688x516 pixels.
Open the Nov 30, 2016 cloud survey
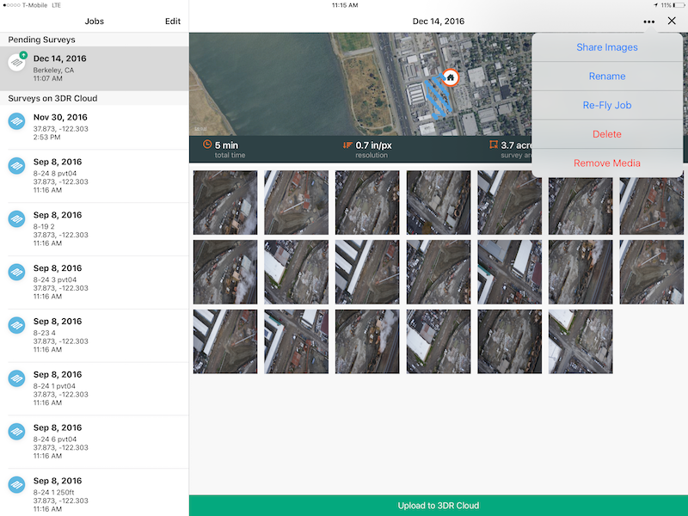tap(95, 127)
